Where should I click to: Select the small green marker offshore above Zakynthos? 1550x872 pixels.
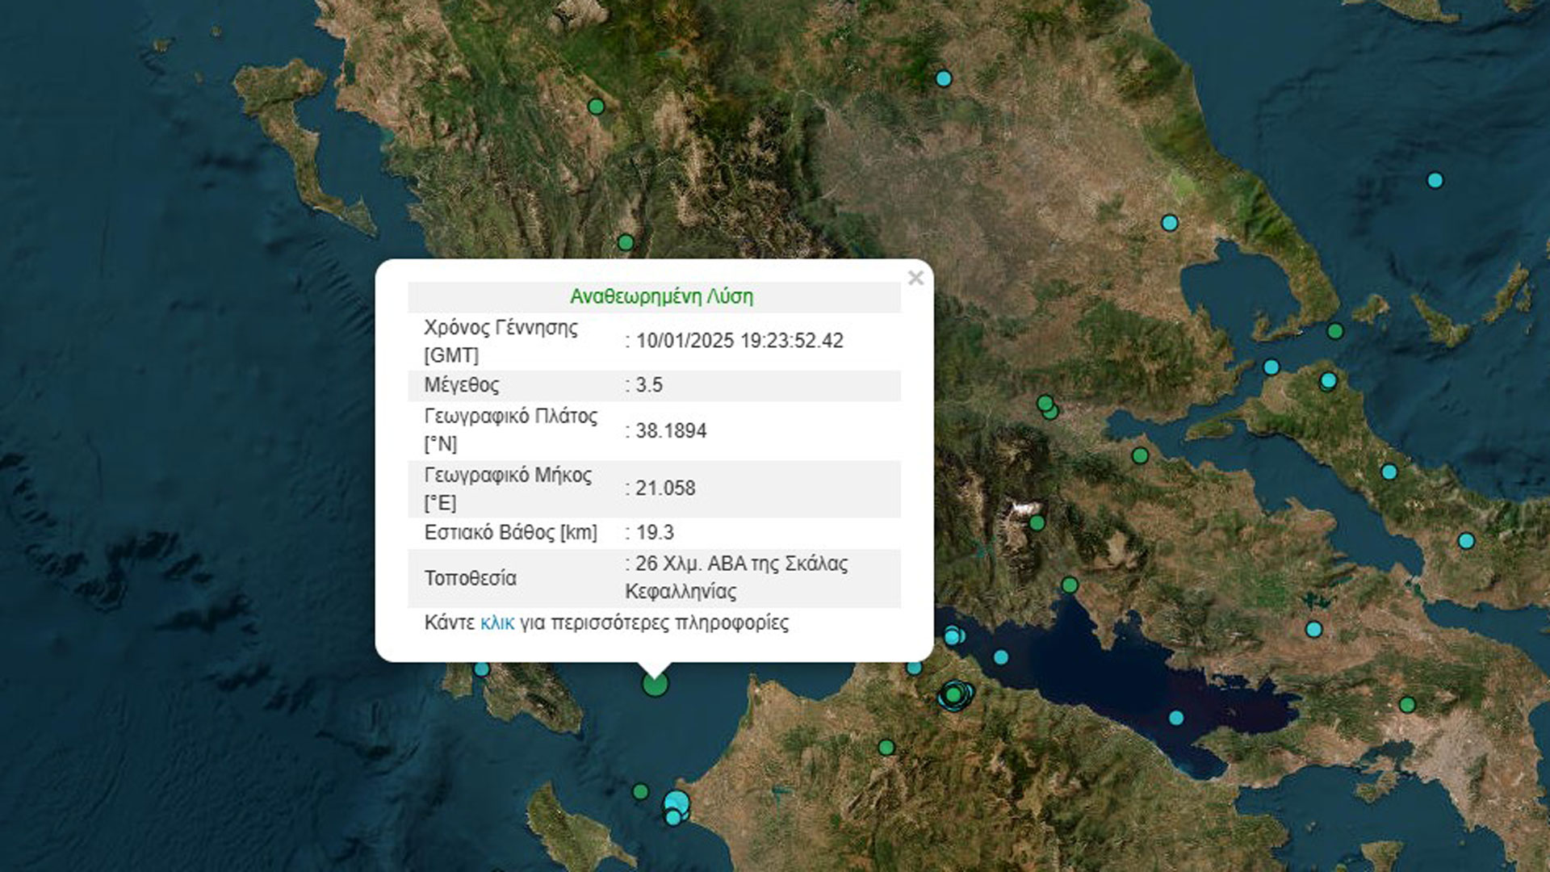pos(640,791)
